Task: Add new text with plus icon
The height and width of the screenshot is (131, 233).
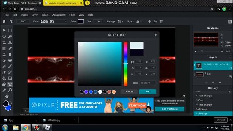Action: coord(149,21)
